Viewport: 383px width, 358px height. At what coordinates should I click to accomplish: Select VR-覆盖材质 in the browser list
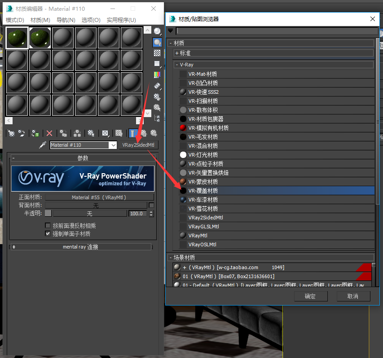coord(277,191)
